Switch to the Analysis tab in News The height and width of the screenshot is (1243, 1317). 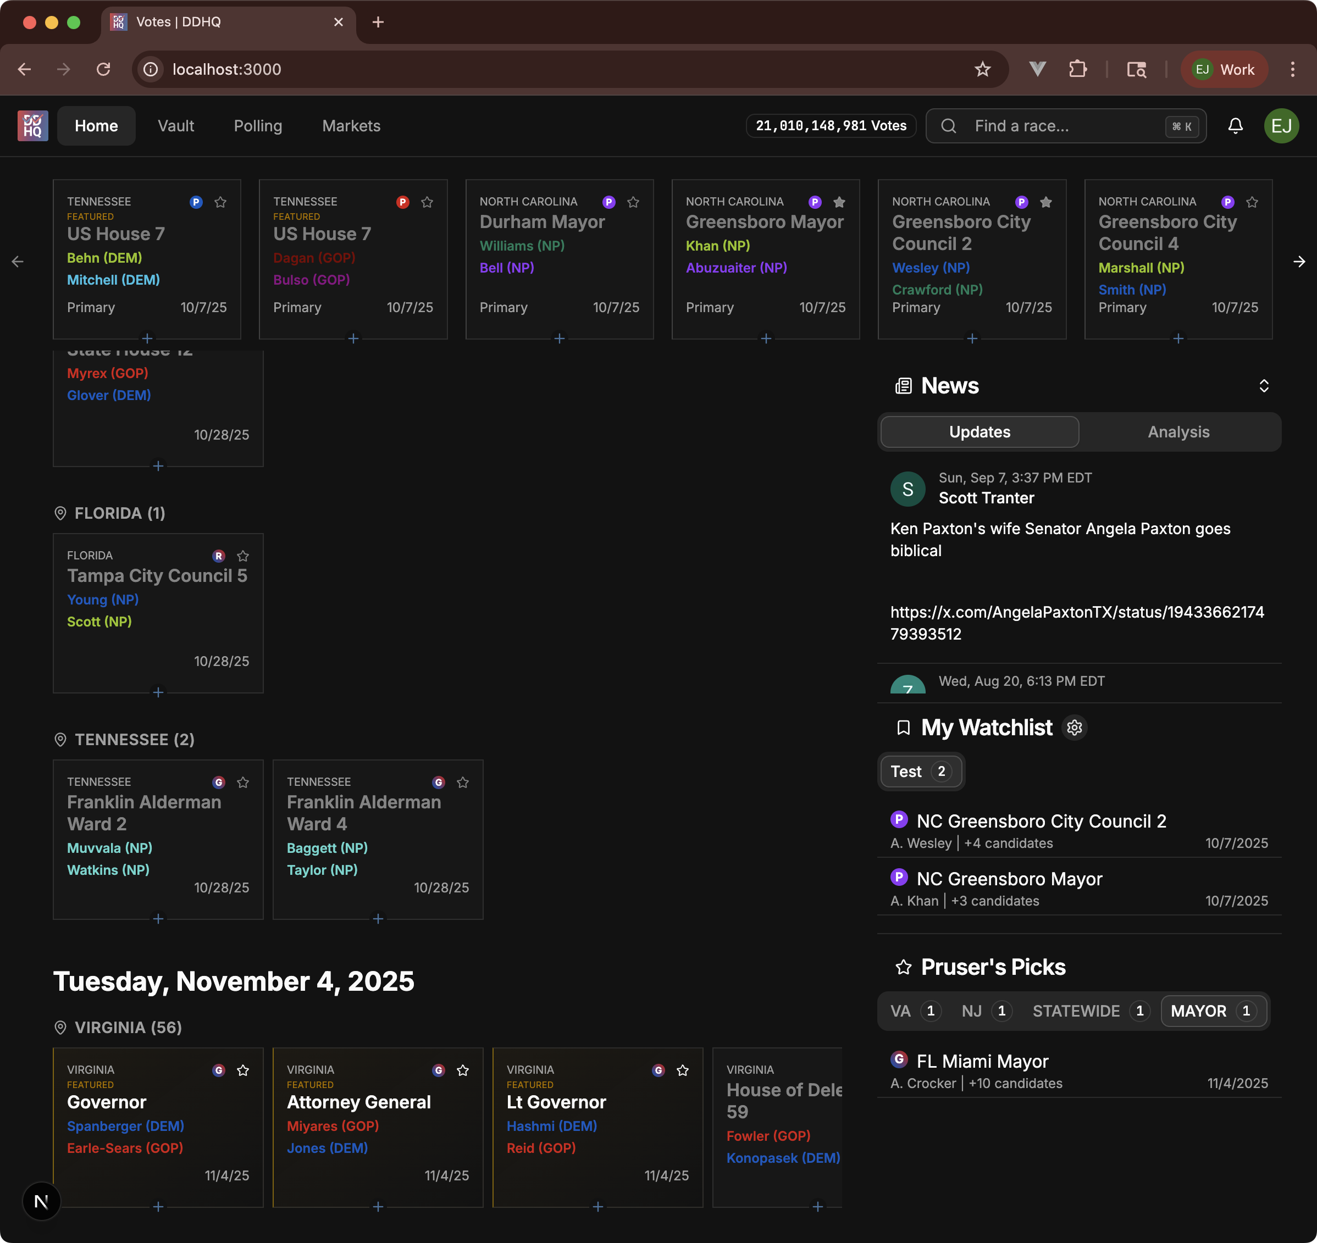[1178, 431]
